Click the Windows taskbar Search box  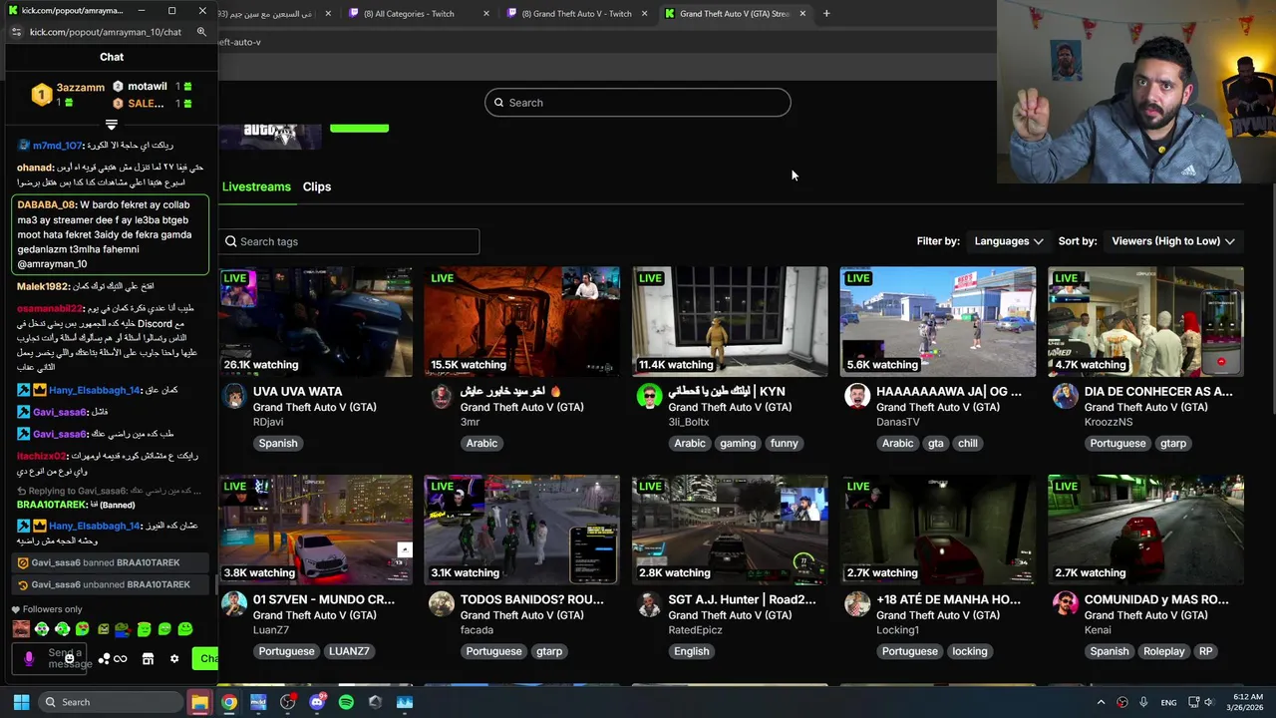113,702
